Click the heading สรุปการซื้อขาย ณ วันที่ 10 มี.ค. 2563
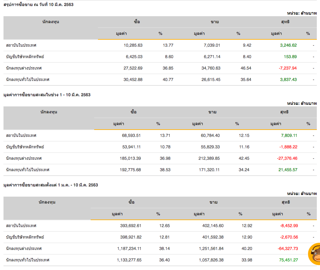The height and width of the screenshot is (270, 320). coord(38,4)
